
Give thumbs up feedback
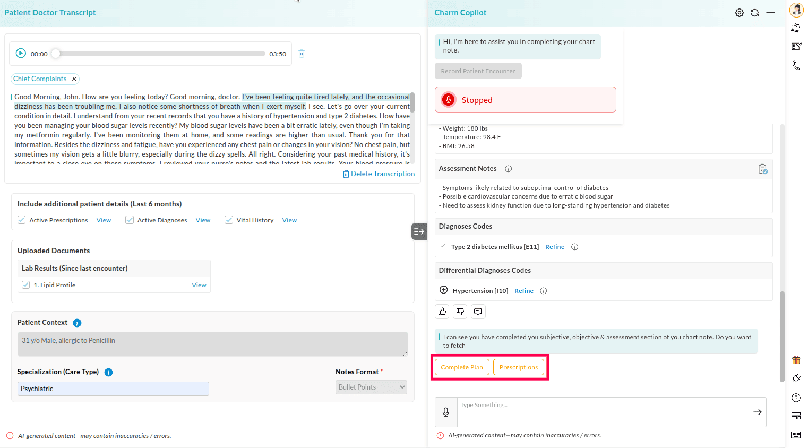442,312
